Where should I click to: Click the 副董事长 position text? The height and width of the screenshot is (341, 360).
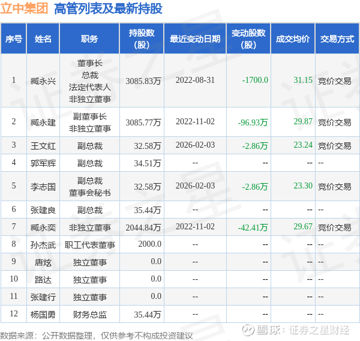coord(90,116)
